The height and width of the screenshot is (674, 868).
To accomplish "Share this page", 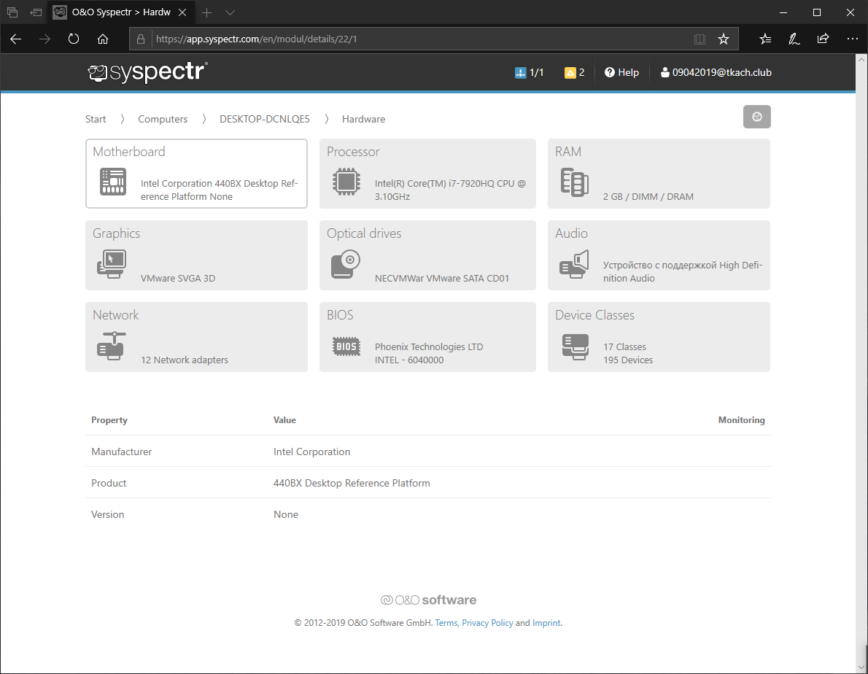I will click(824, 39).
